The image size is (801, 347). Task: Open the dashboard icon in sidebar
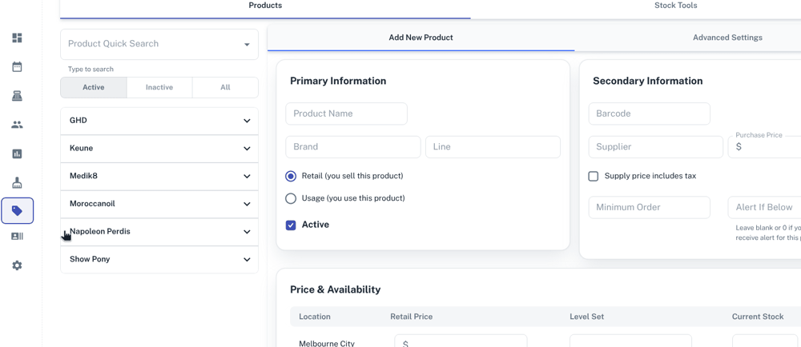(17, 38)
